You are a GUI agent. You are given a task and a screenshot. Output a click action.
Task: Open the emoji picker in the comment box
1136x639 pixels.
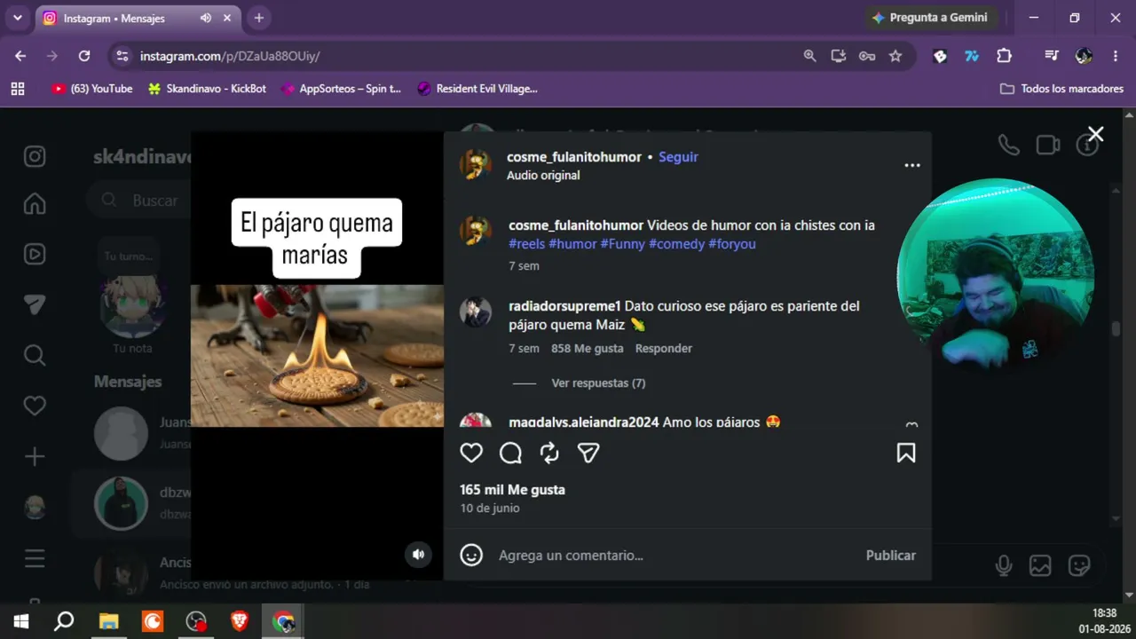(x=471, y=555)
